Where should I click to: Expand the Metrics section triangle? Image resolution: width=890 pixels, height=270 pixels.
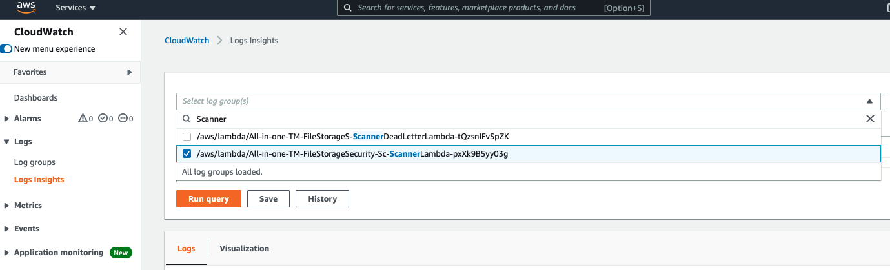6,206
